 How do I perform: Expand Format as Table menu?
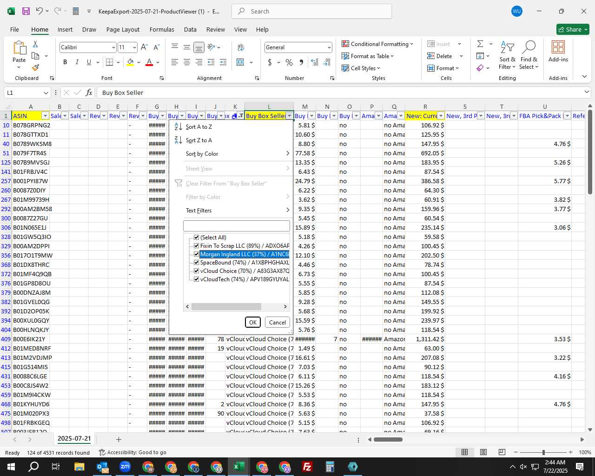(367, 56)
